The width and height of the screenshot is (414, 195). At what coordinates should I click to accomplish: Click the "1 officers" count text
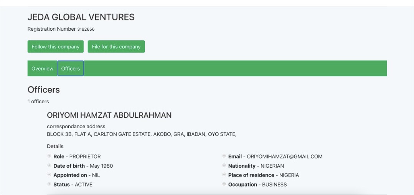[x=38, y=102]
